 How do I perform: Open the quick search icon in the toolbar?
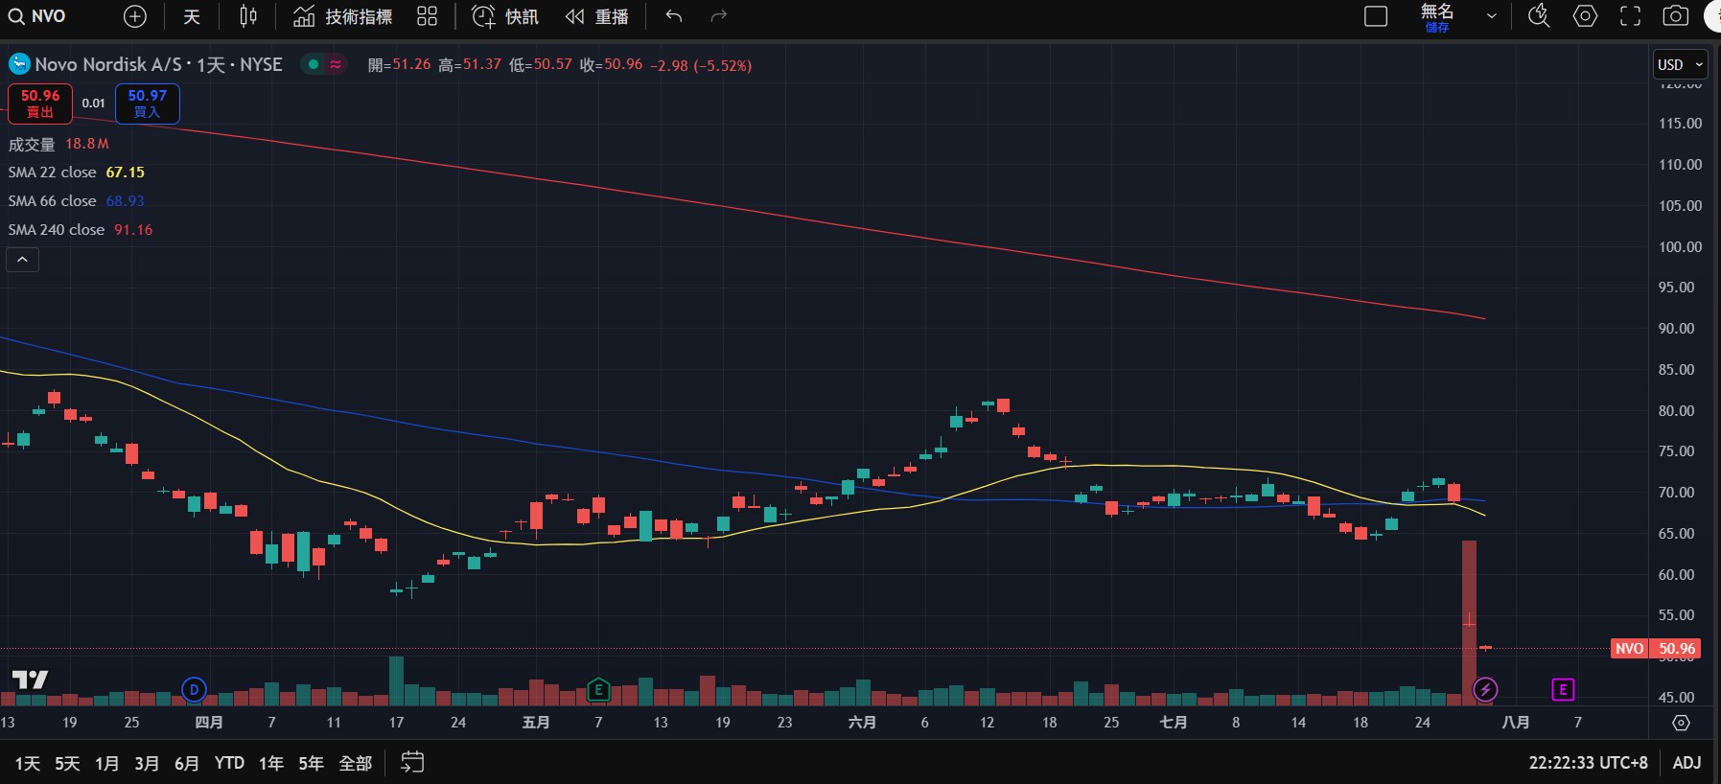pos(1539,16)
